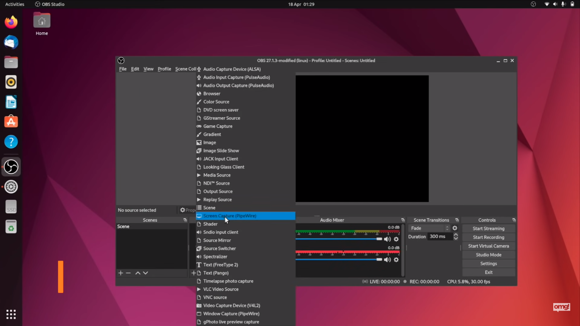This screenshot has height=326, width=580.
Task: Open the Scene Collection menu
Action: [x=186, y=69]
